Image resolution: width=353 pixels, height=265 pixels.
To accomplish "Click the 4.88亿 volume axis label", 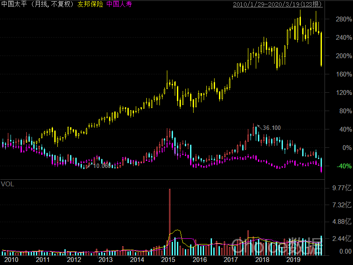I will [342, 222].
